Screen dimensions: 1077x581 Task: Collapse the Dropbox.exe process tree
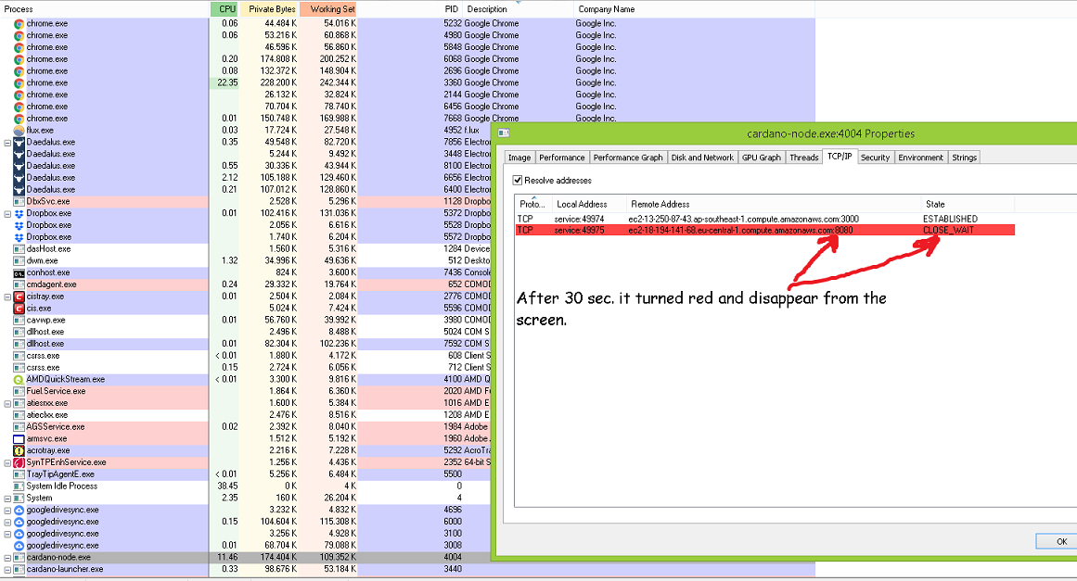point(7,214)
